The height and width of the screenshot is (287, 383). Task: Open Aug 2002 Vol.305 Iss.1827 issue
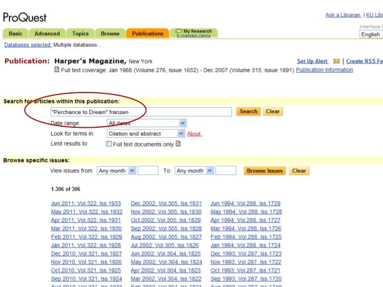pos(166,237)
